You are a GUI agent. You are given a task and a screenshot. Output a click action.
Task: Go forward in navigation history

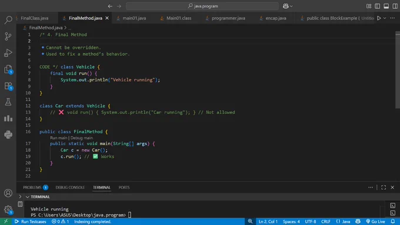click(119, 6)
